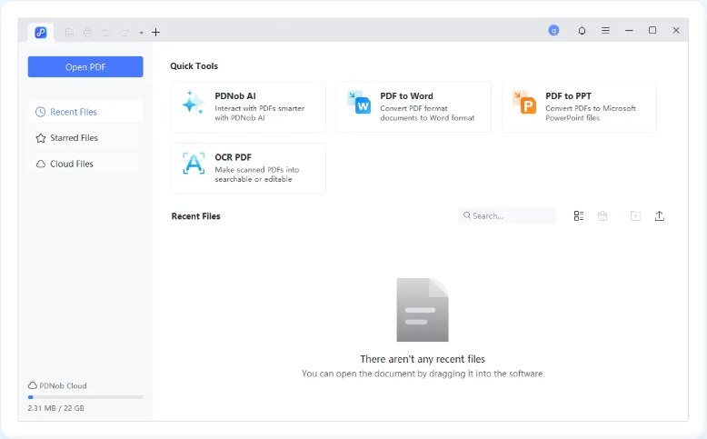This screenshot has width=707, height=439.
Task: Click the PDF to PPT icon
Action: [524, 103]
